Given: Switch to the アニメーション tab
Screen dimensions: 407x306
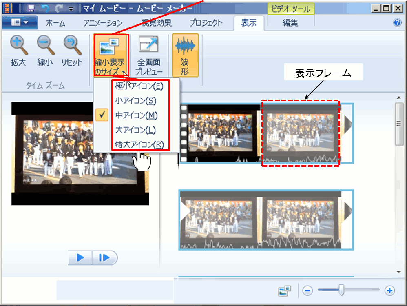Looking at the screenshot, I should click(x=103, y=23).
